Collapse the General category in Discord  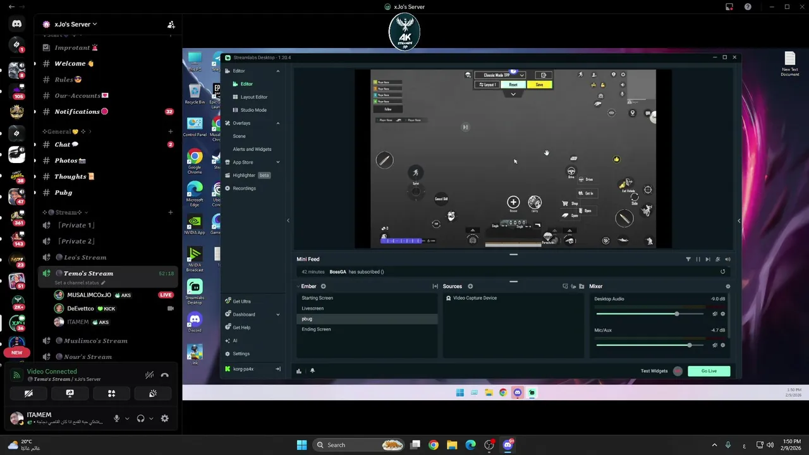pyautogui.click(x=66, y=131)
